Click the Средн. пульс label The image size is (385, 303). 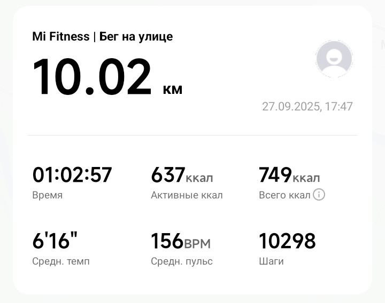point(182,261)
